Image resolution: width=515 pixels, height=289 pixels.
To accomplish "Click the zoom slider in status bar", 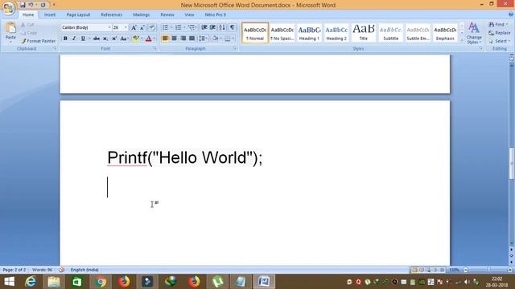I will [488, 270].
